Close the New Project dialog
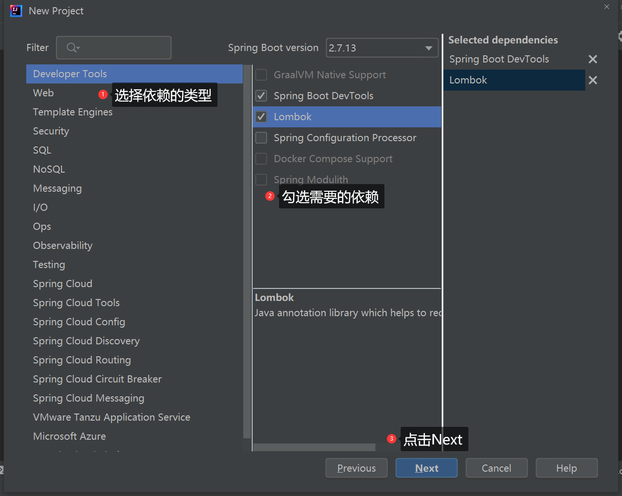Viewport: 622px width, 496px height. pyautogui.click(x=607, y=7)
